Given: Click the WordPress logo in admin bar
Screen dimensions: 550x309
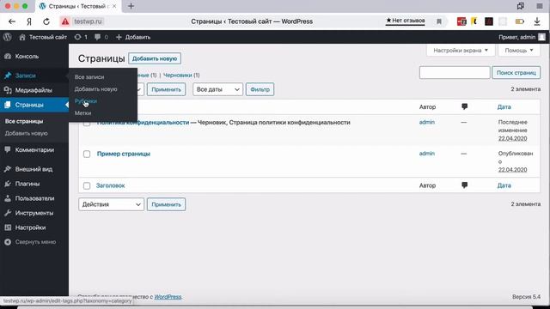Looking at the screenshot, I should [x=8, y=37].
